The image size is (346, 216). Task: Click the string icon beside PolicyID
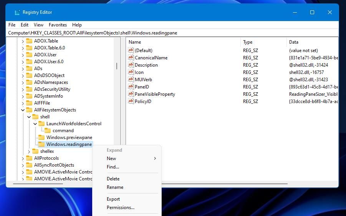(131, 101)
